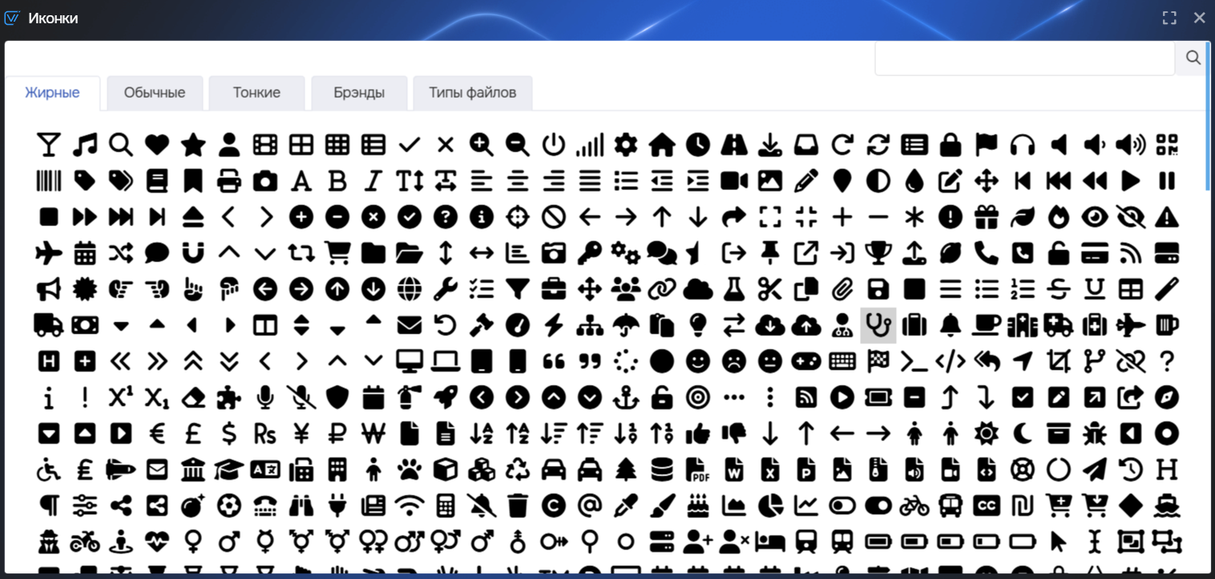Choose the warning triangle icon
The height and width of the screenshot is (579, 1215).
[1167, 217]
